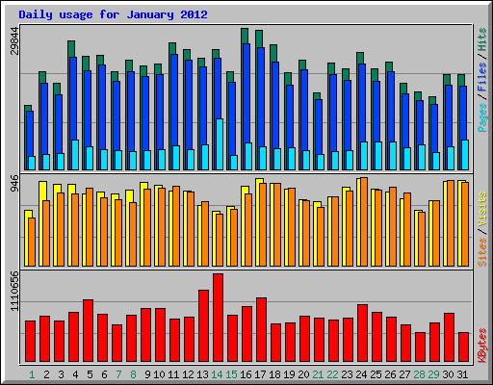Click the vertical "Files" legend label
The image size is (493, 385).
(482, 77)
